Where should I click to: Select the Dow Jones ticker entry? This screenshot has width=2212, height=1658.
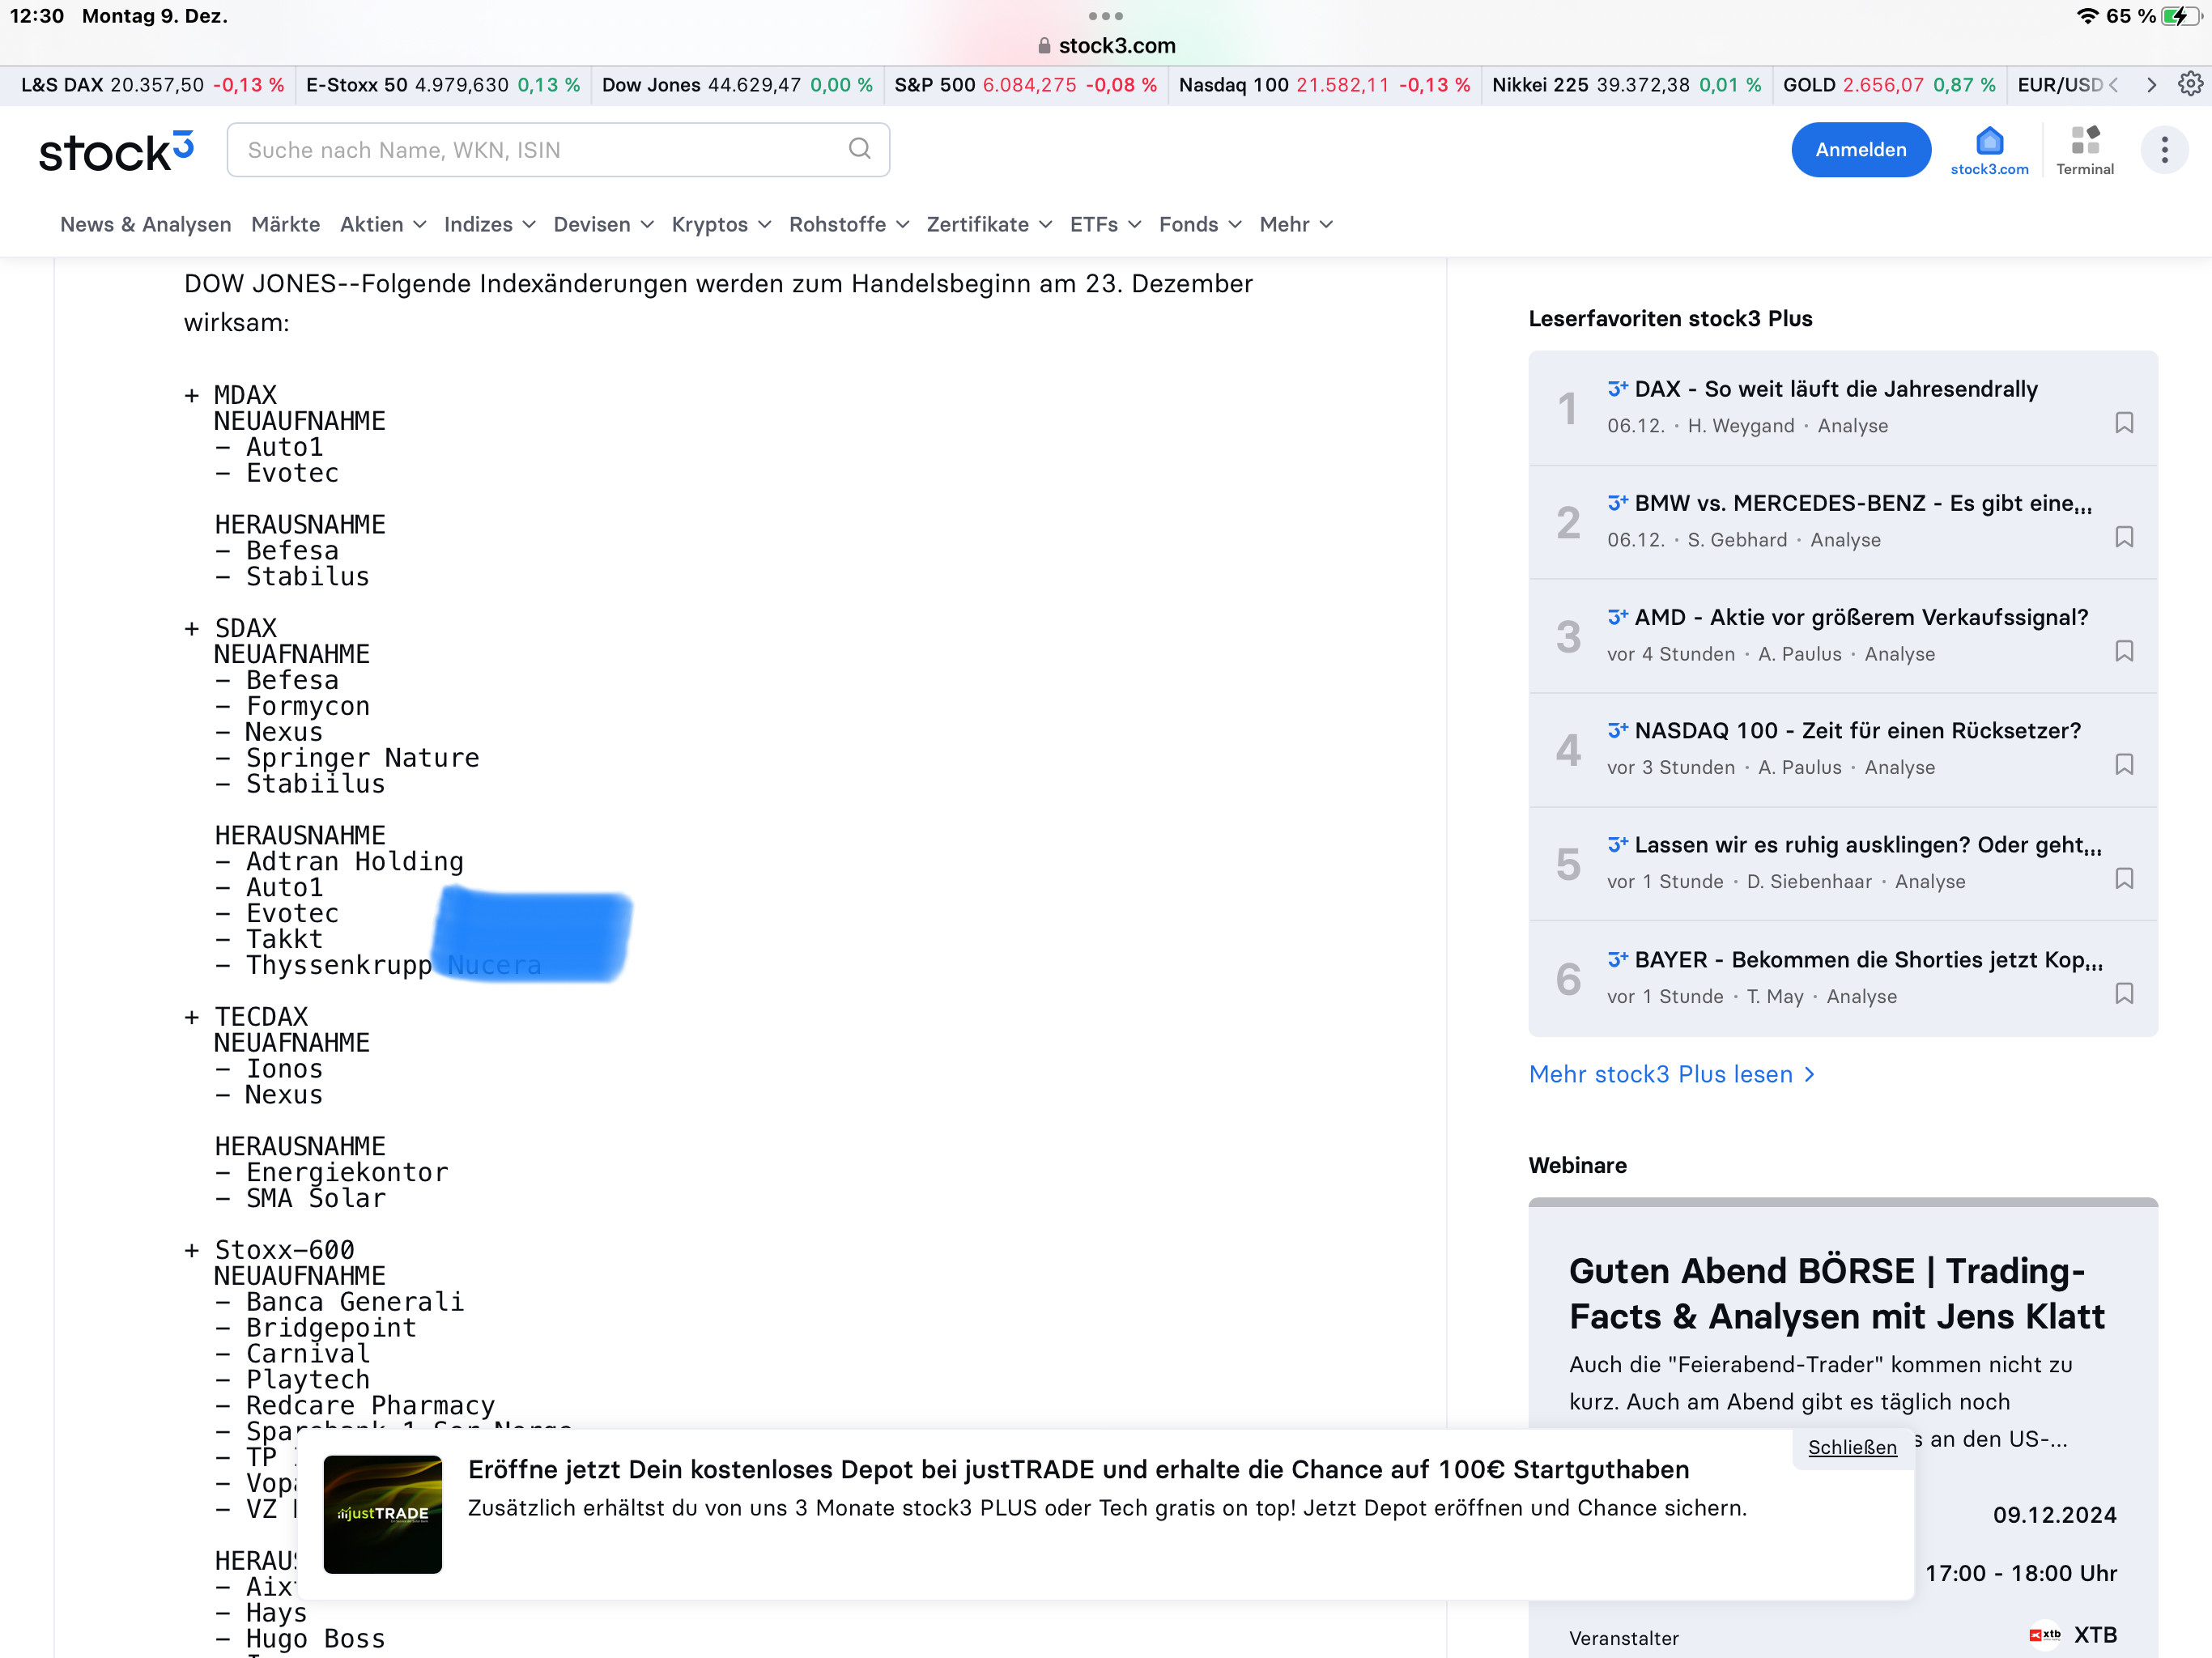tap(736, 85)
